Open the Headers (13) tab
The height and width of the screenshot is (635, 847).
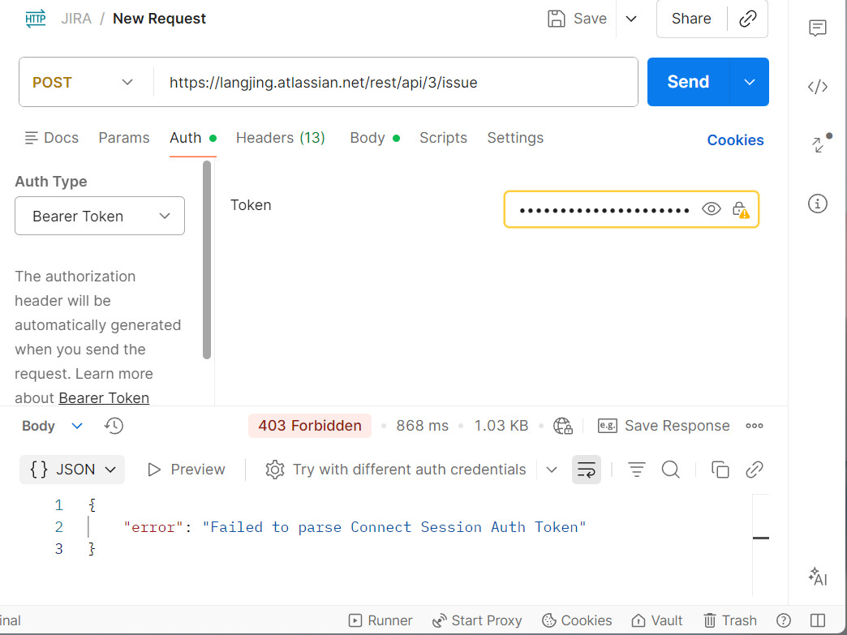[281, 138]
